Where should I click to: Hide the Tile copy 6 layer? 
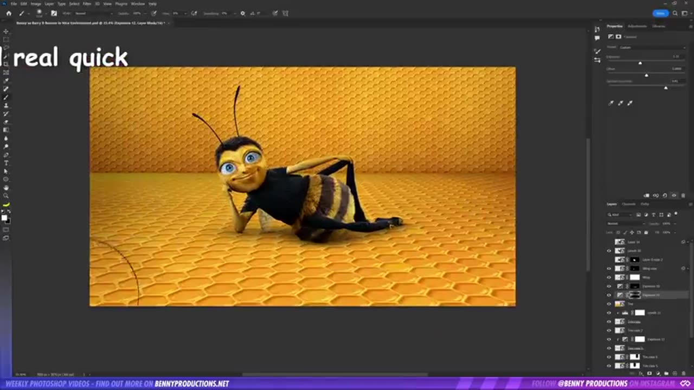pos(609,357)
